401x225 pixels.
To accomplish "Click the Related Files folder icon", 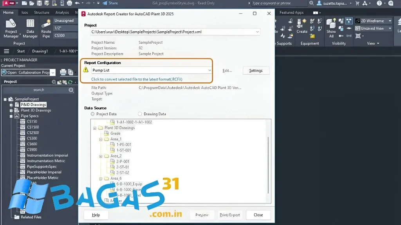I will [16, 217].
